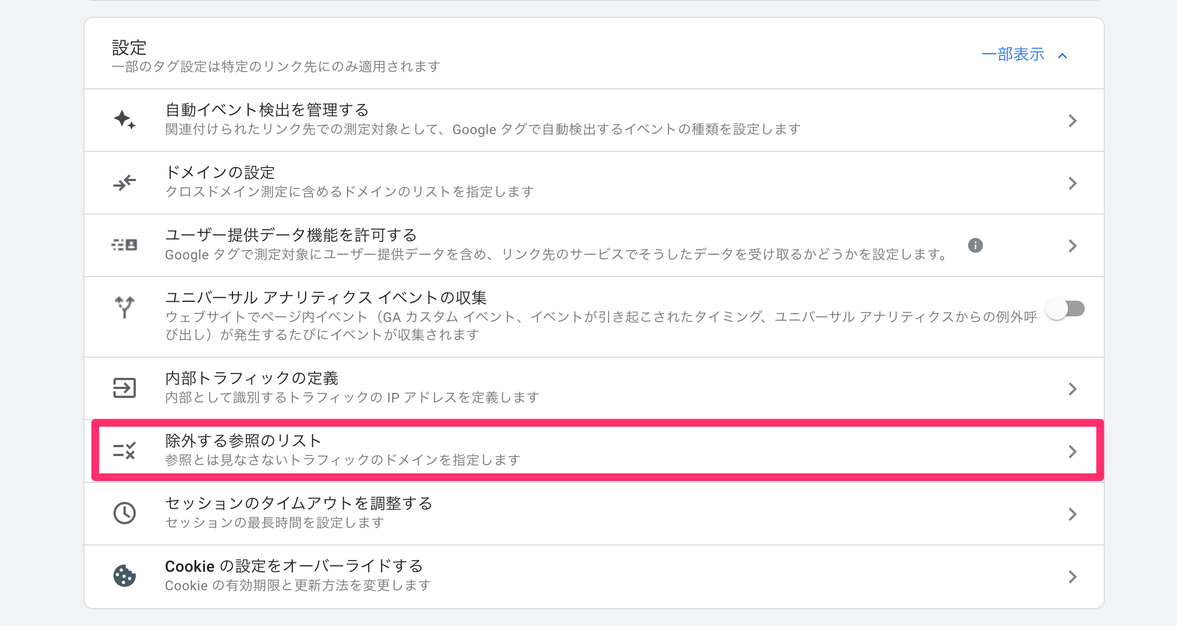Collapse settings using the 一部表示 chevron
The width and height of the screenshot is (1177, 626).
[x=1063, y=55]
